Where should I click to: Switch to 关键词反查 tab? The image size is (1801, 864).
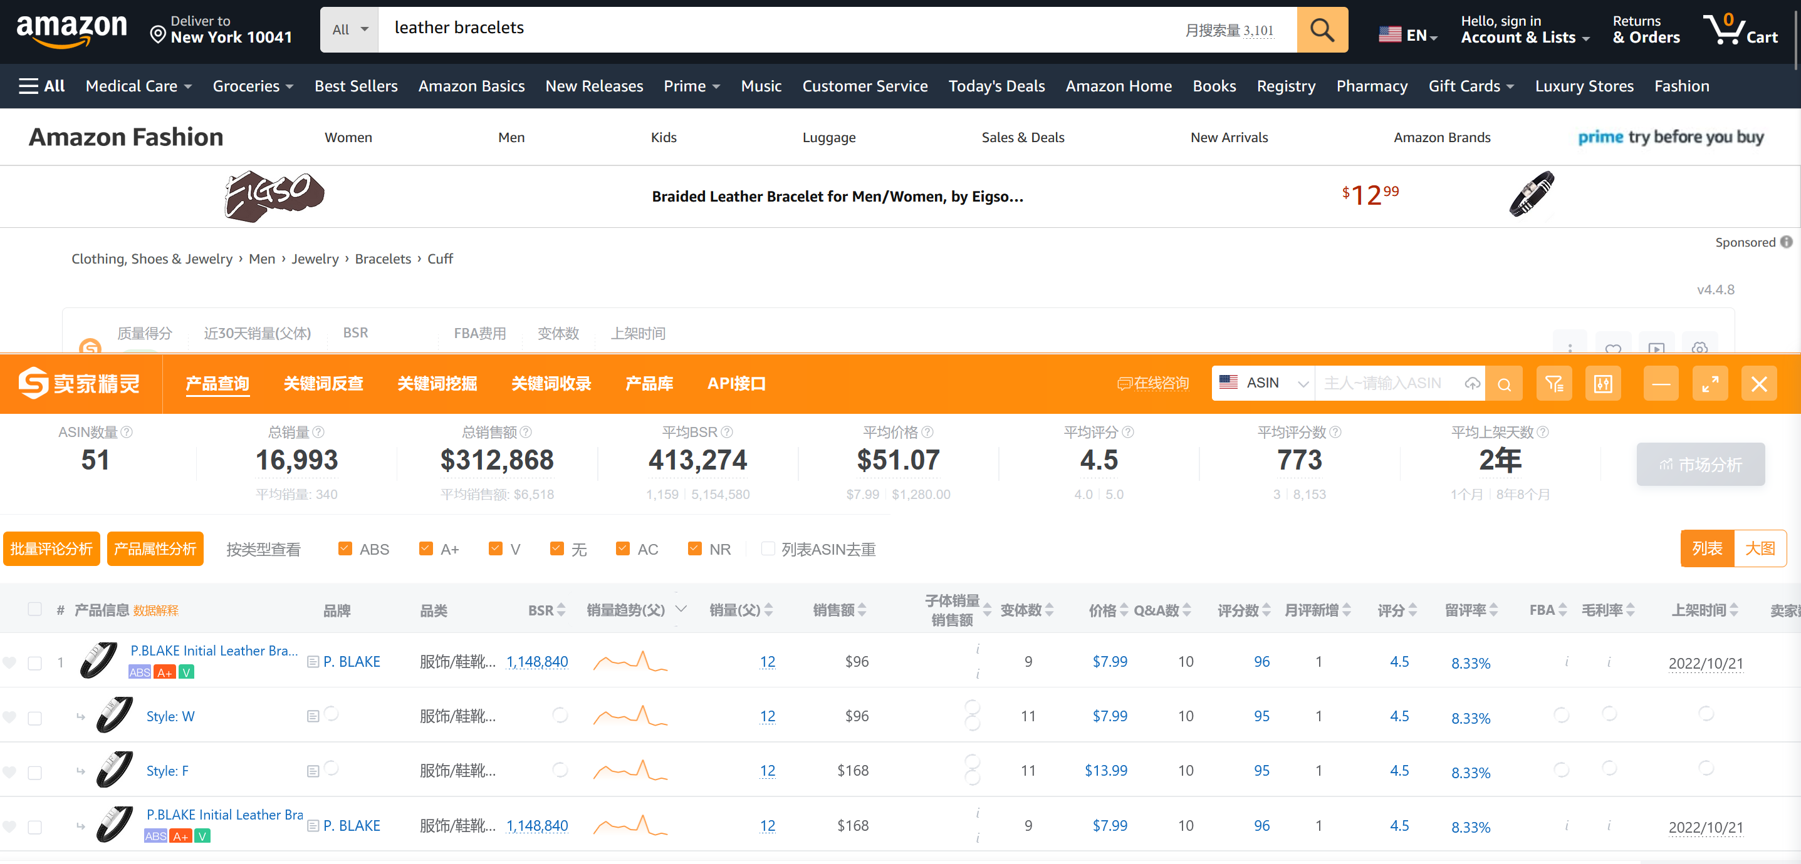coord(324,383)
